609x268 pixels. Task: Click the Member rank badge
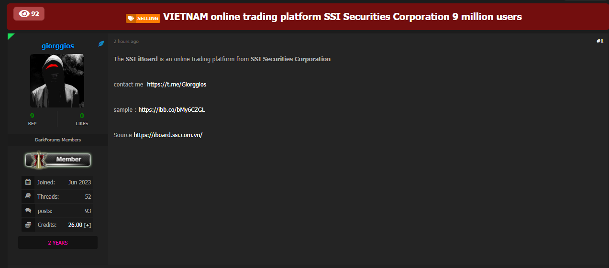point(58,160)
